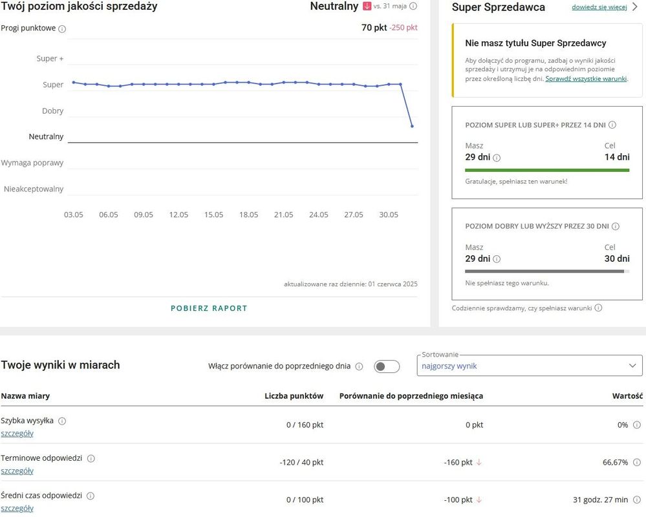Open the Sortowanie dropdown

point(530,366)
